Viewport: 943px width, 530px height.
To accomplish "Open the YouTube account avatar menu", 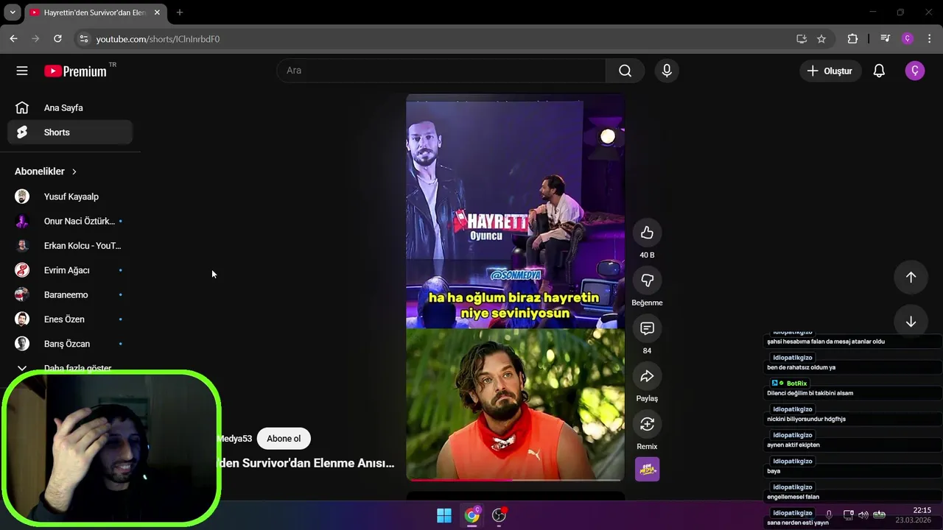I will click(x=915, y=71).
